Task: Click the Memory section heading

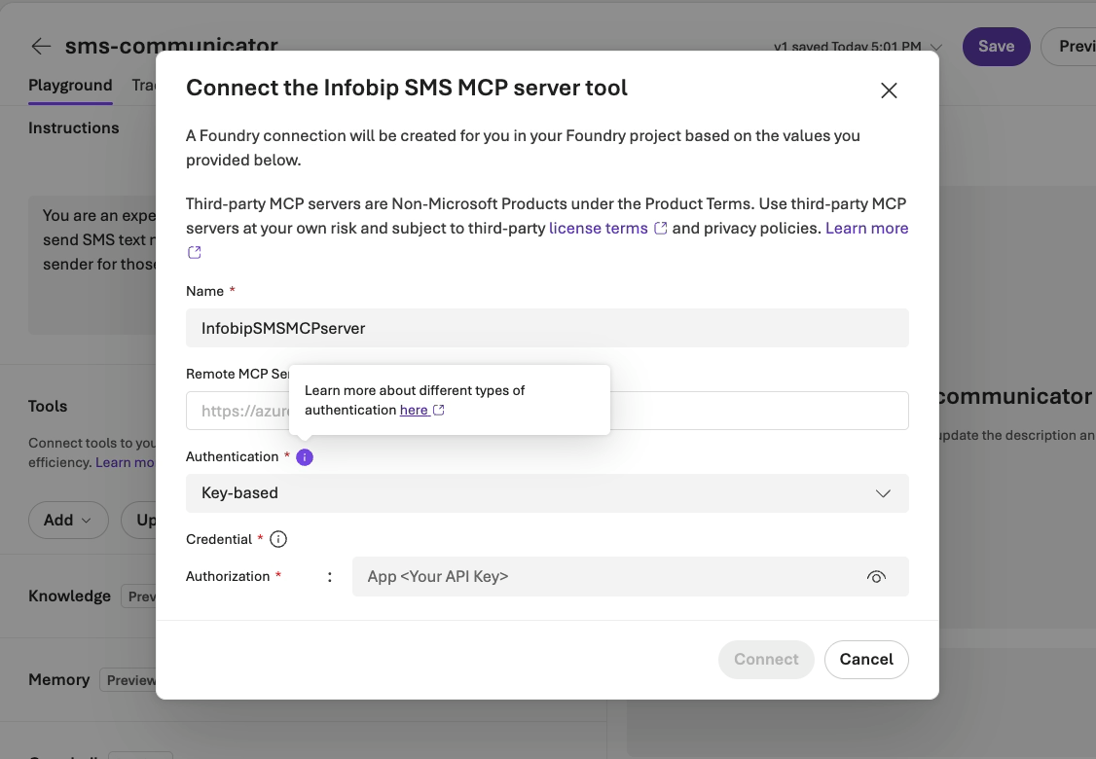Action: 58,679
